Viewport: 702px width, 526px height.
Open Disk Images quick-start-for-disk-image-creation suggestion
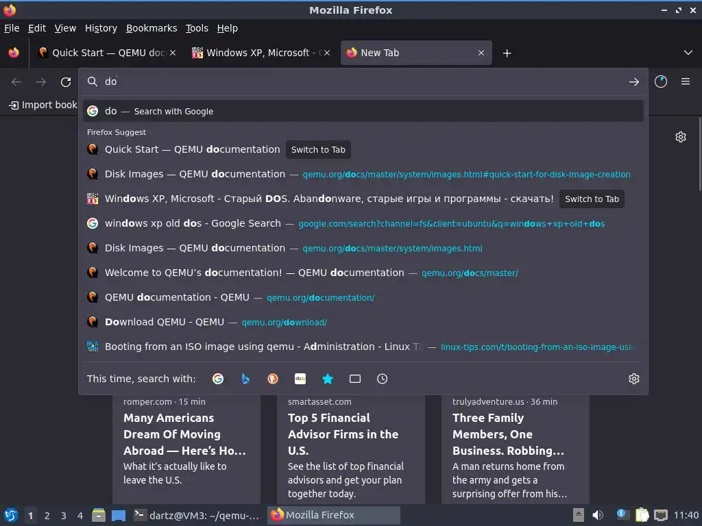click(x=363, y=174)
